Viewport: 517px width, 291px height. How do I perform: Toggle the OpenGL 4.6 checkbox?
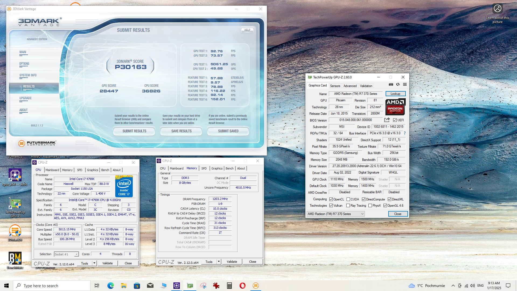point(385,206)
